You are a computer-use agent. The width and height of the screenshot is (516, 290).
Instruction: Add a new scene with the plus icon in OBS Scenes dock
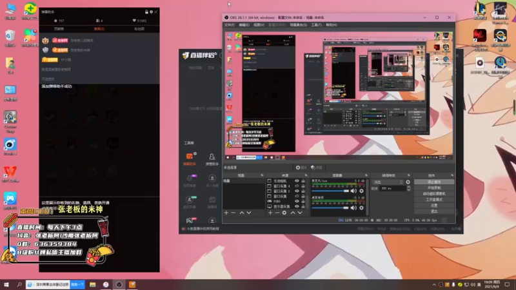[x=226, y=213]
